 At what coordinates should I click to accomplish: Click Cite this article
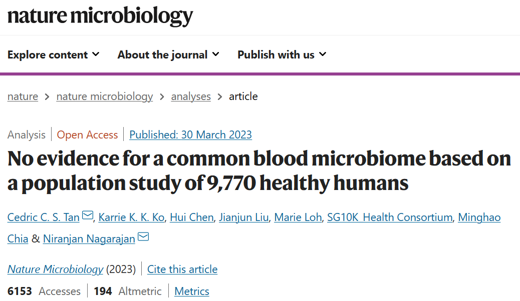[182, 269]
